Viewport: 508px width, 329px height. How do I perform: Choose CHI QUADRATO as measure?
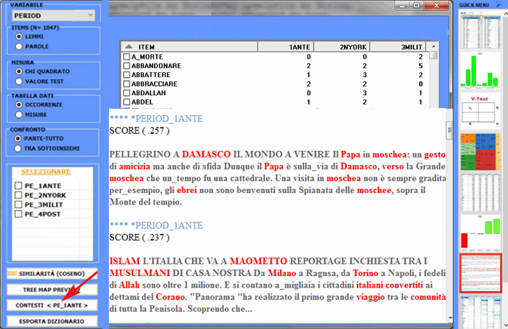(19, 72)
